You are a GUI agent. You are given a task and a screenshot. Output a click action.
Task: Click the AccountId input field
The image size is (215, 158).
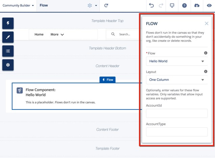click(176, 114)
